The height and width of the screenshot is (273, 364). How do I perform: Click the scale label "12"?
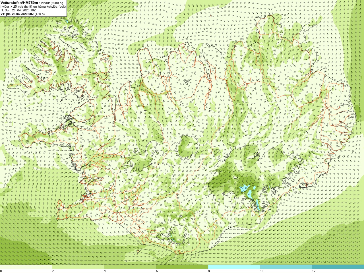click(x=314, y=271)
